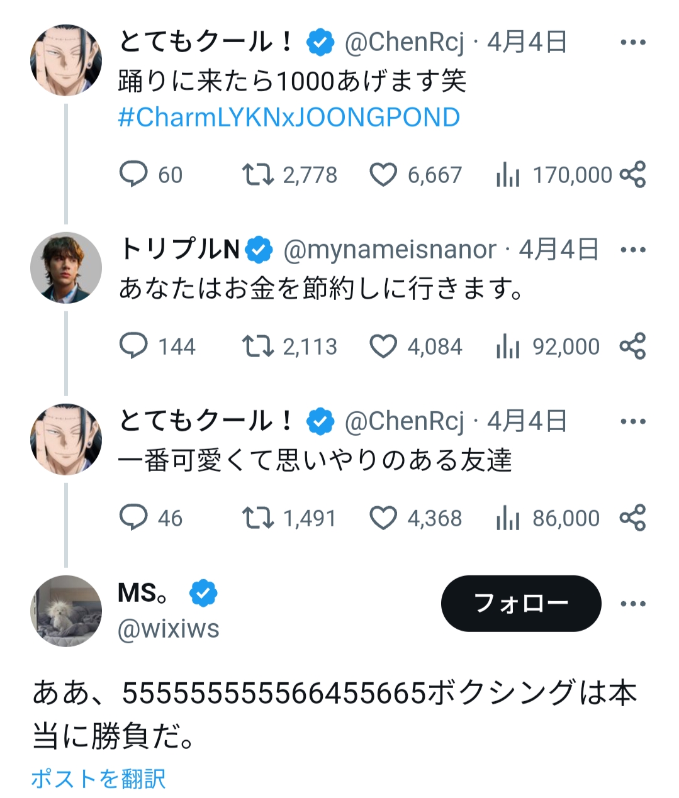Tap the ポストを翻訳 translate link
Screen dimensions: 679x798
pyautogui.click(x=98, y=779)
